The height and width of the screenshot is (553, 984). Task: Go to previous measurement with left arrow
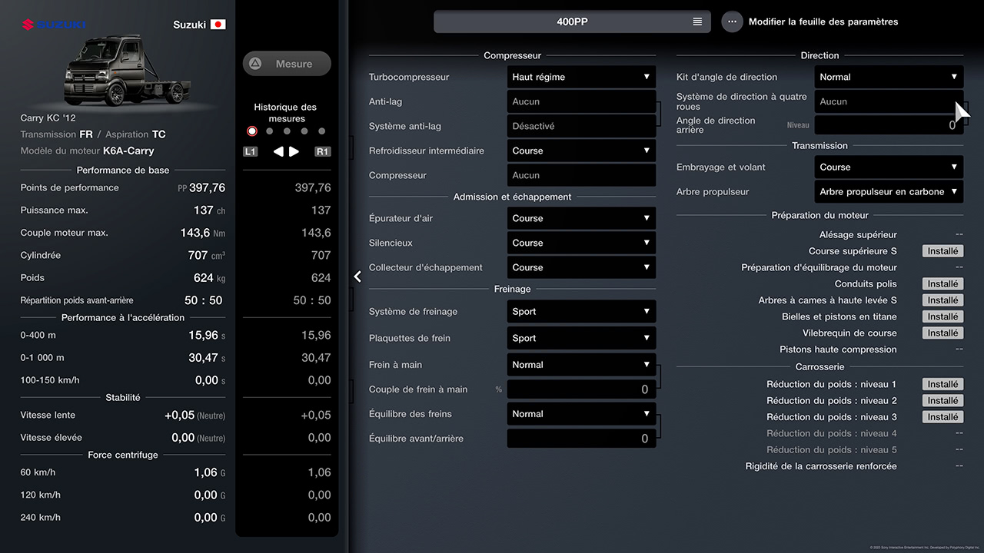(278, 152)
